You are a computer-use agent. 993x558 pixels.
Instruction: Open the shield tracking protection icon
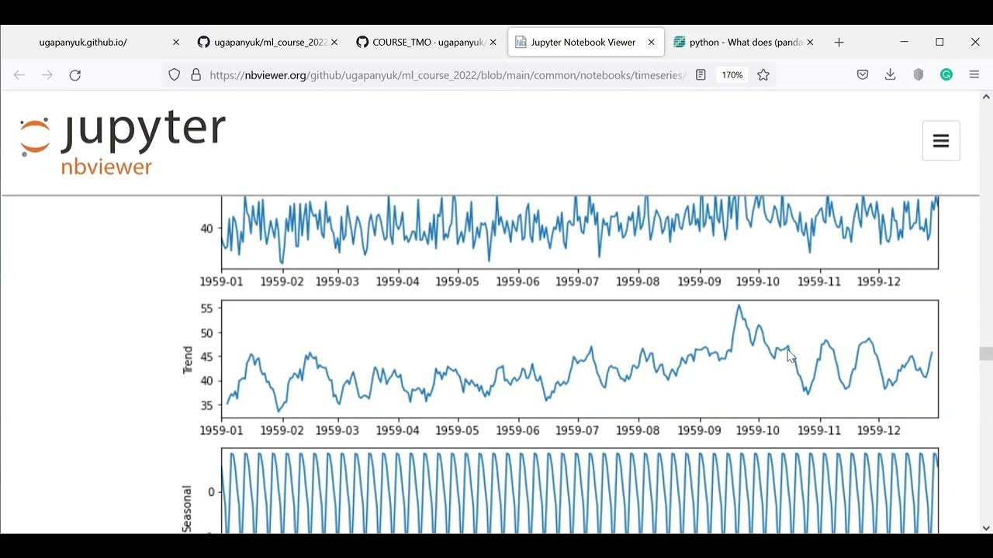click(x=175, y=75)
